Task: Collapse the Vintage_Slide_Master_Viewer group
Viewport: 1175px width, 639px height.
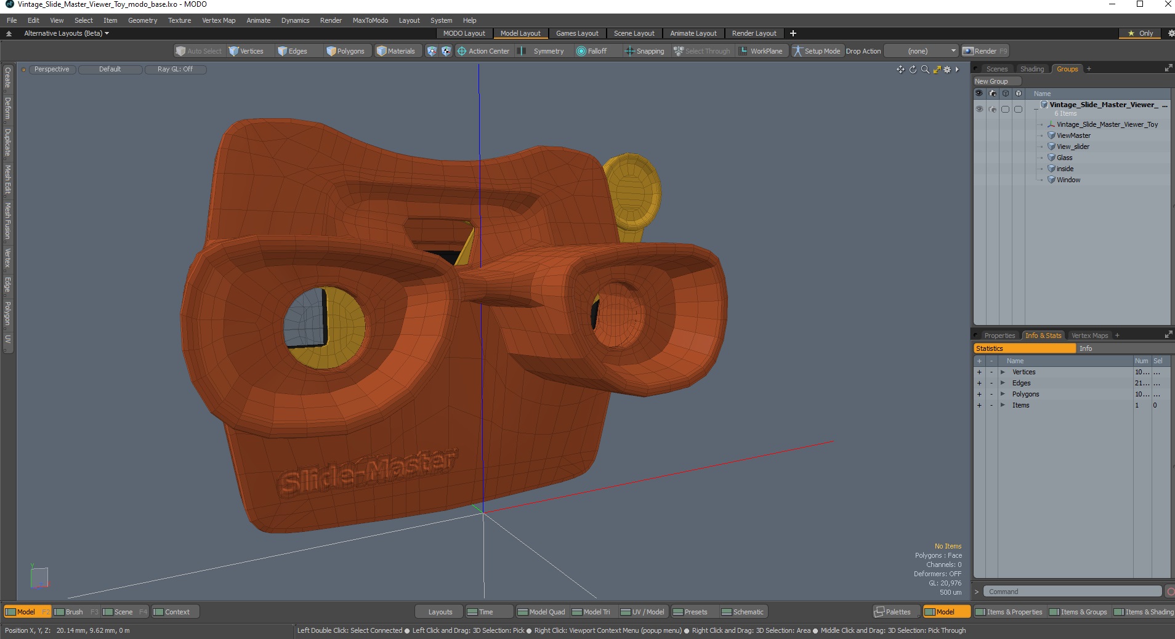Action: click(x=1036, y=109)
